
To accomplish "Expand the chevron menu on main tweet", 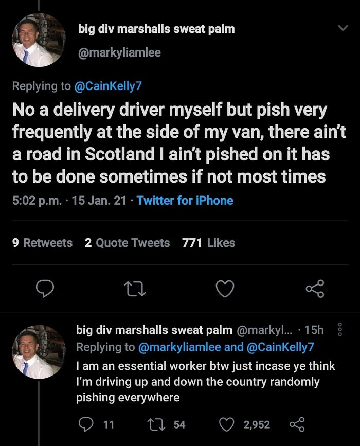I will click(341, 30).
